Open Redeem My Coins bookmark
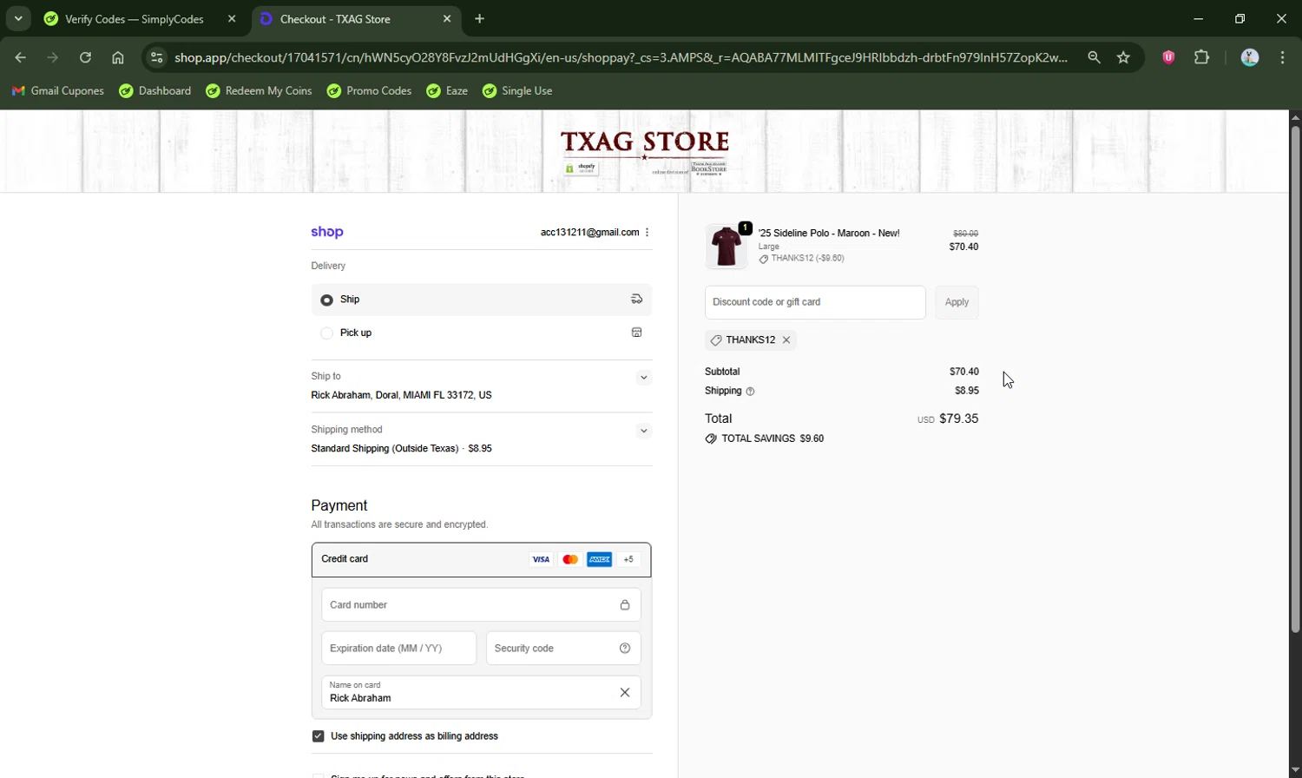Image resolution: width=1302 pixels, height=778 pixels. point(259,90)
